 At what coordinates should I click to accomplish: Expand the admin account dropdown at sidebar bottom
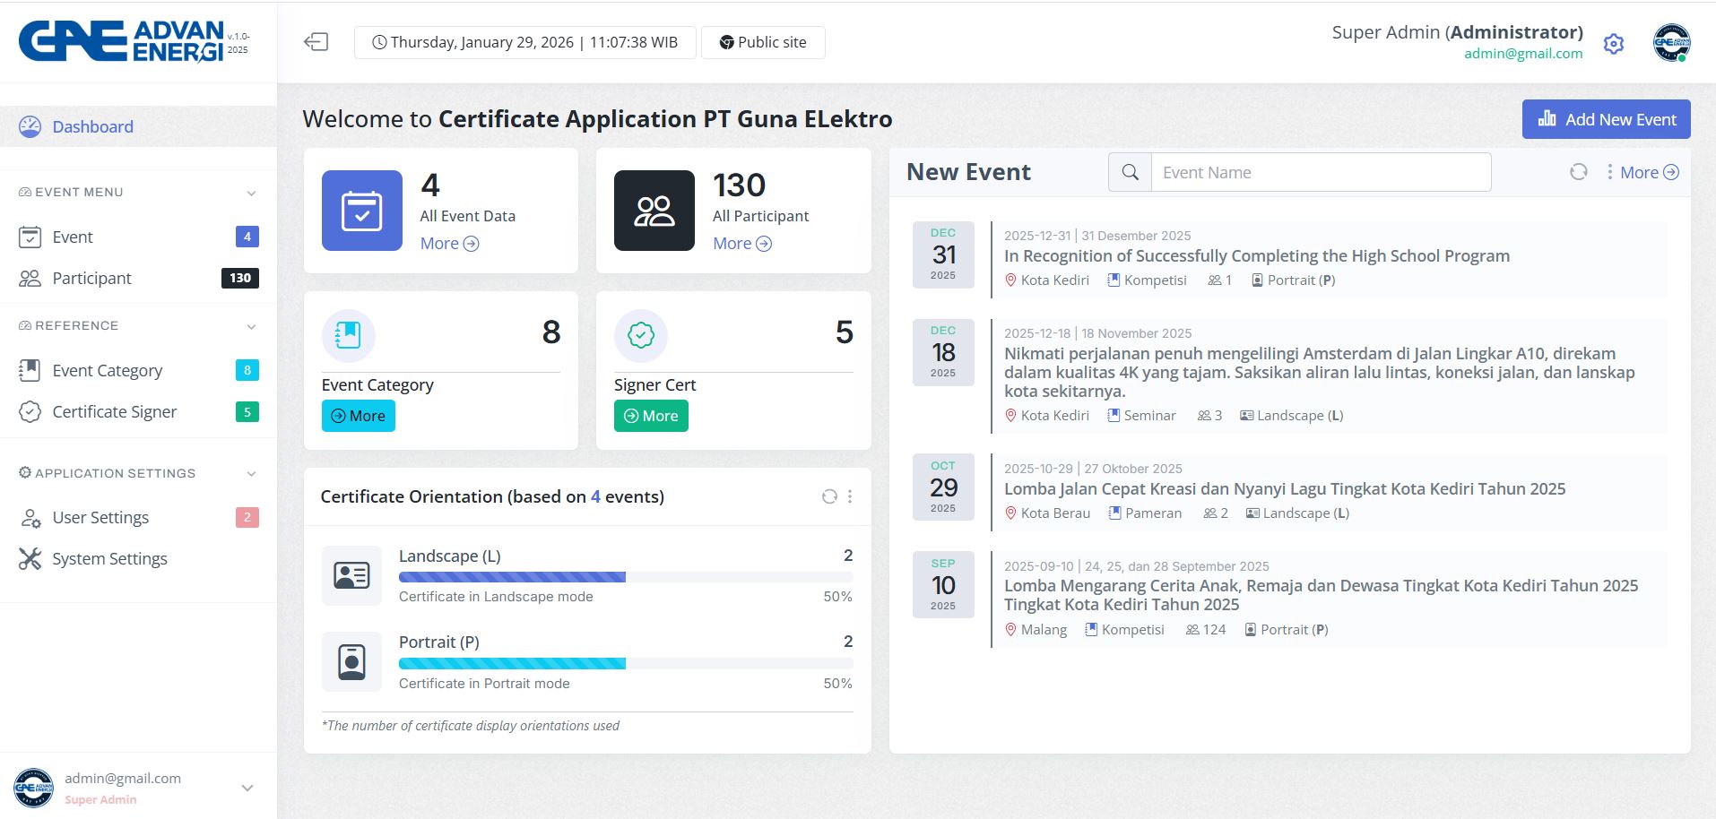click(x=247, y=788)
